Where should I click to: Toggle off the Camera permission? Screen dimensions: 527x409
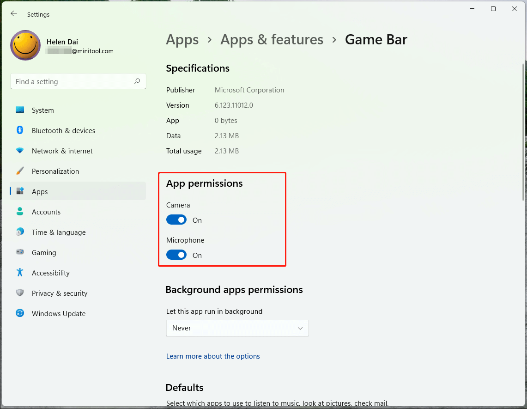(x=176, y=220)
